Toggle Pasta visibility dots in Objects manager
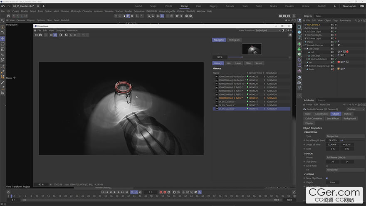The height and width of the screenshot is (206, 366). tap(334, 69)
